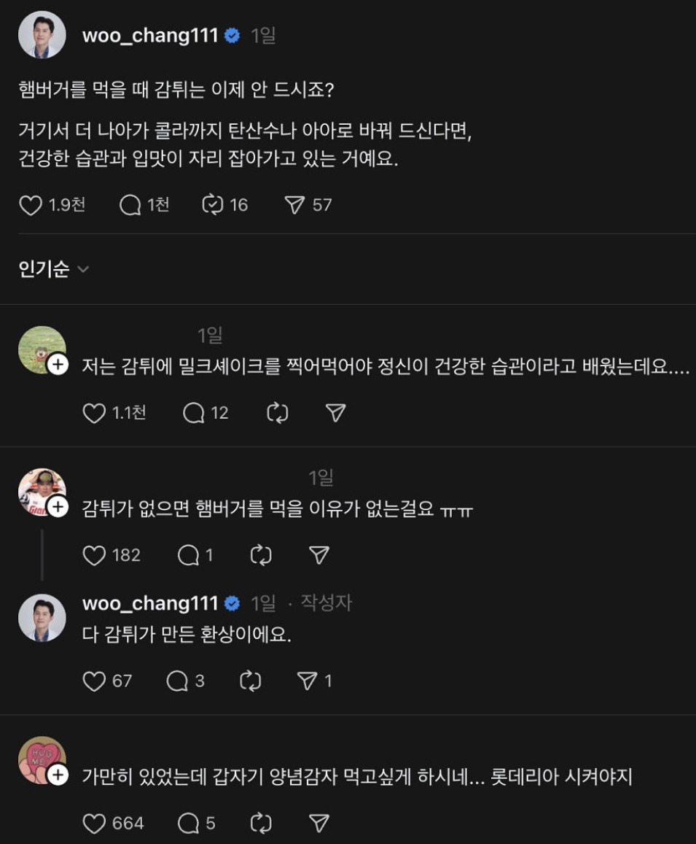
Task: Open replies on the main post
Action: pyautogui.click(x=130, y=205)
